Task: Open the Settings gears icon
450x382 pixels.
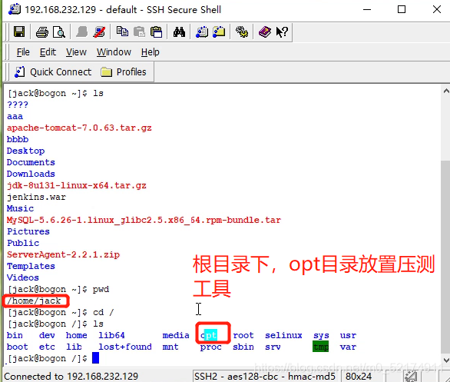Action: coord(242,32)
